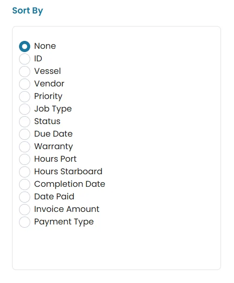This screenshot has width=234, height=283.
Task: Sort by Hours Port
Action: (x=25, y=159)
